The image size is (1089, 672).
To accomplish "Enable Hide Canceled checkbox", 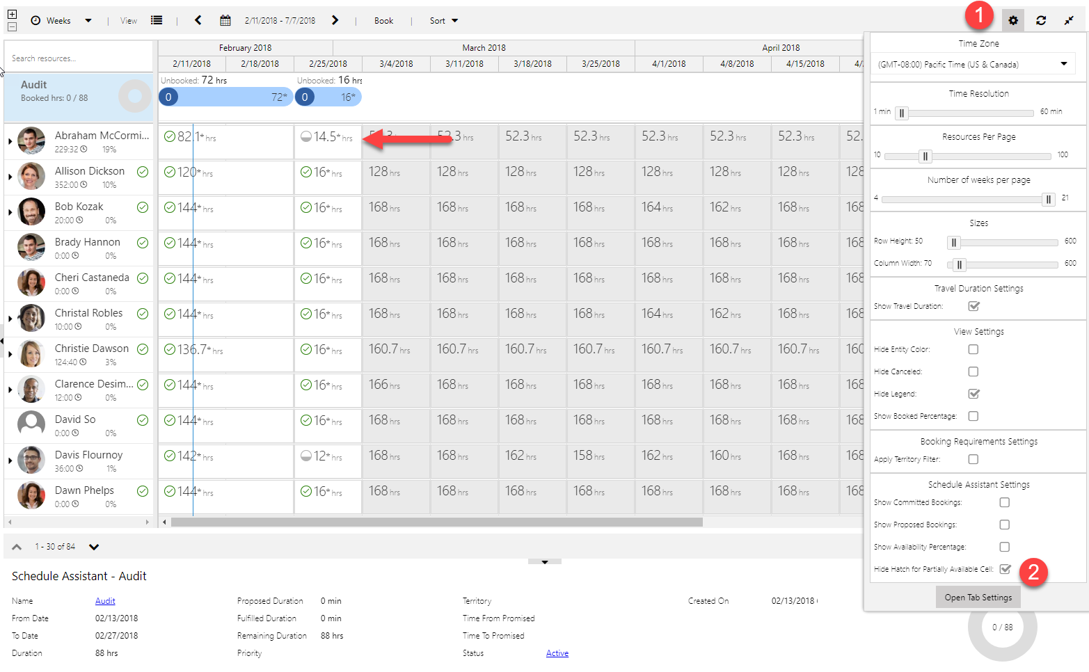I will point(973,371).
